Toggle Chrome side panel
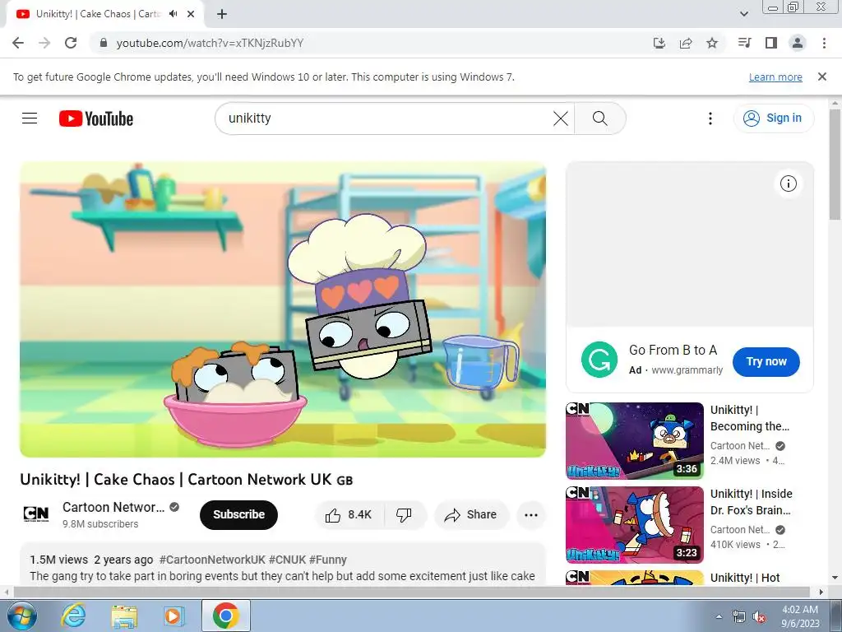Screen dimensions: 842x632 (771, 43)
